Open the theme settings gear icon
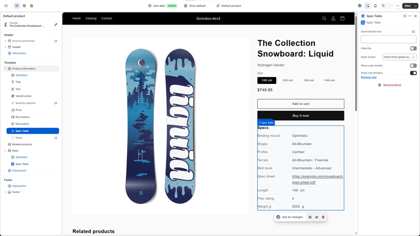The image size is (420, 236). coord(24,6)
